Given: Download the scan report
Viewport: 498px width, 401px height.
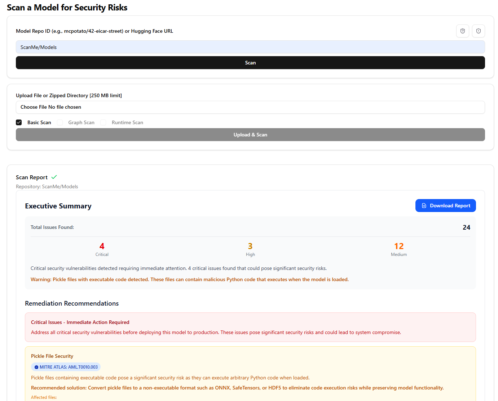Looking at the screenshot, I should tap(445, 206).
